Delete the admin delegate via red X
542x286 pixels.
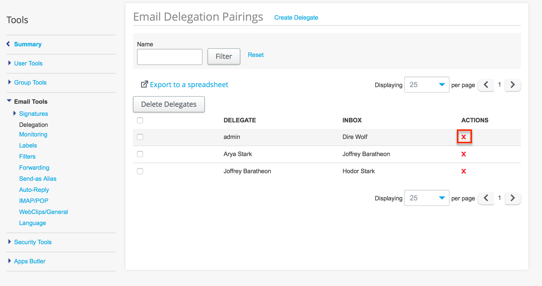click(x=464, y=137)
